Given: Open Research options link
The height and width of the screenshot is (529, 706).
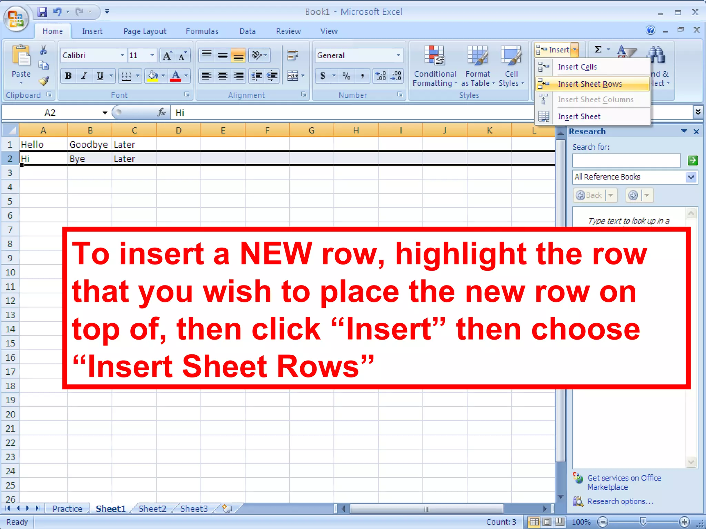Looking at the screenshot, I should click(620, 501).
